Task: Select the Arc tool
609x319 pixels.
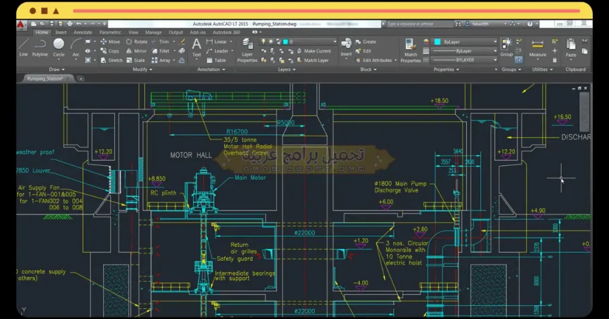Action: coord(76,48)
